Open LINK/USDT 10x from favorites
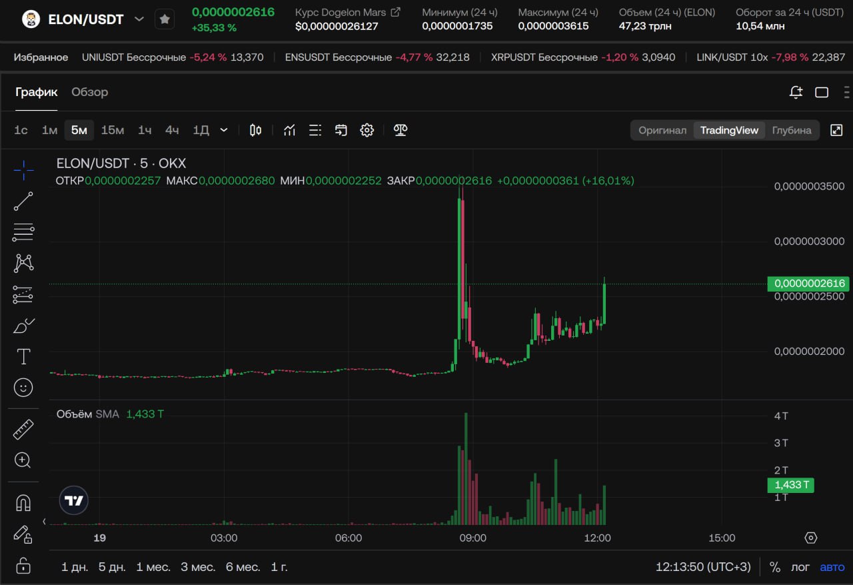The width and height of the screenshot is (853, 585). pos(771,57)
